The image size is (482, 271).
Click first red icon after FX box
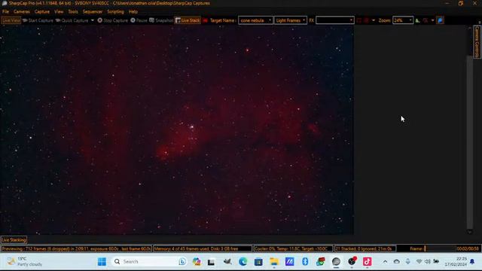(359, 20)
